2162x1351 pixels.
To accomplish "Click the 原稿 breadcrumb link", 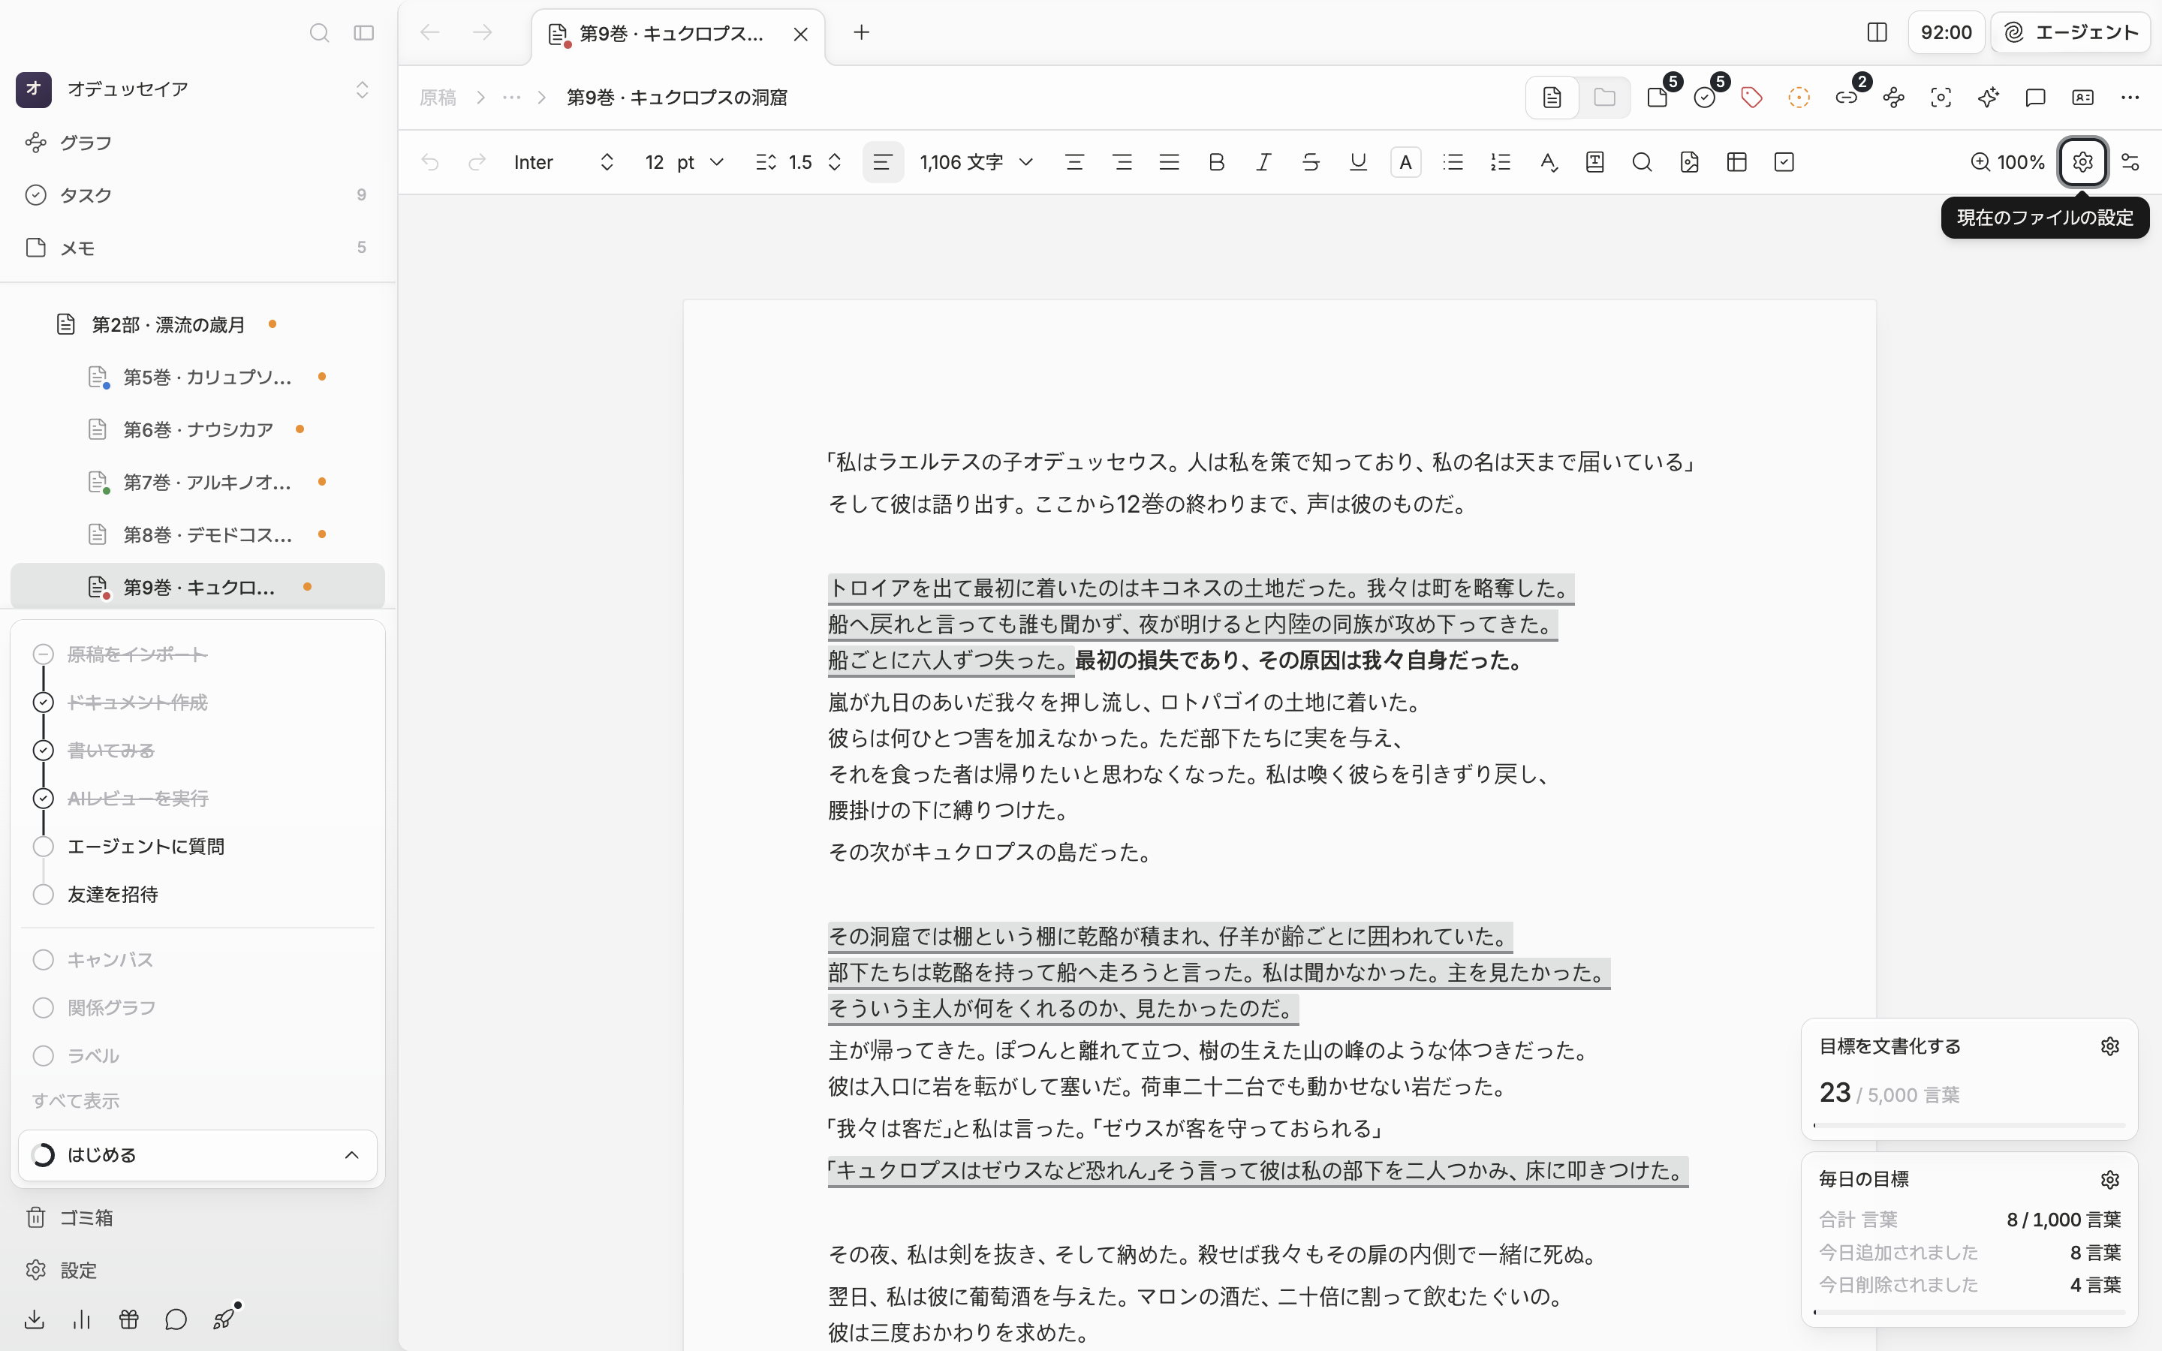I will tap(438, 98).
